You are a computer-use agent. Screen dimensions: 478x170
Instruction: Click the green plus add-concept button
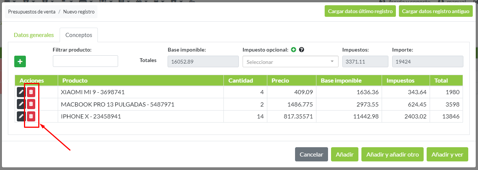[x=20, y=61]
